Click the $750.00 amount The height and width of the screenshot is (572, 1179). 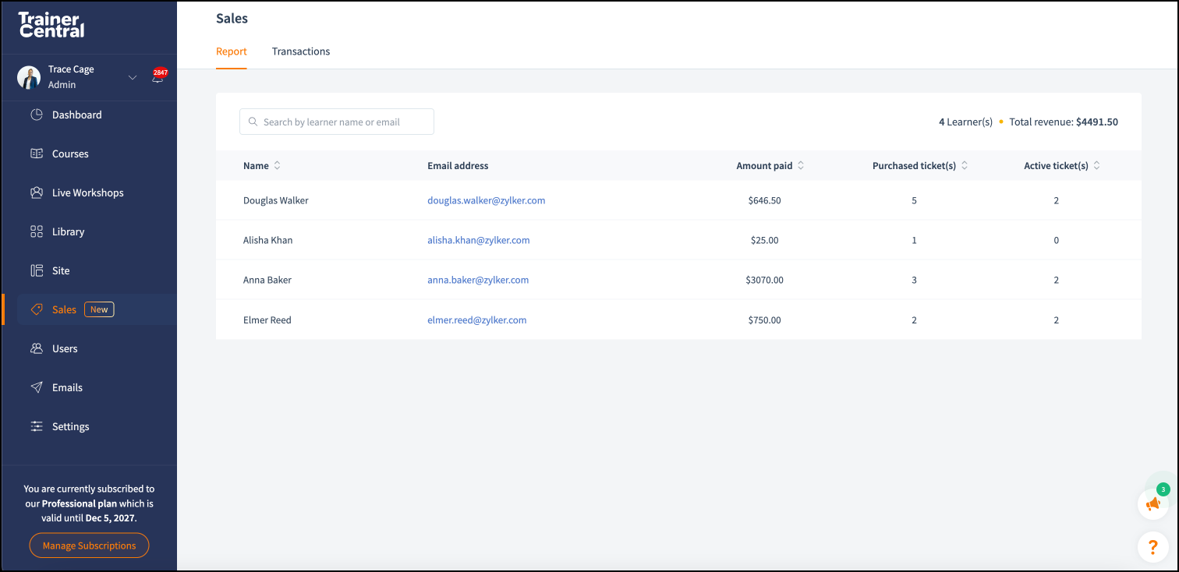(x=764, y=320)
